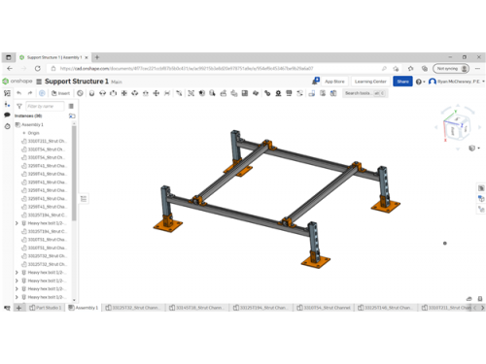
Task: Open the help question mark menu
Action: pos(419,82)
